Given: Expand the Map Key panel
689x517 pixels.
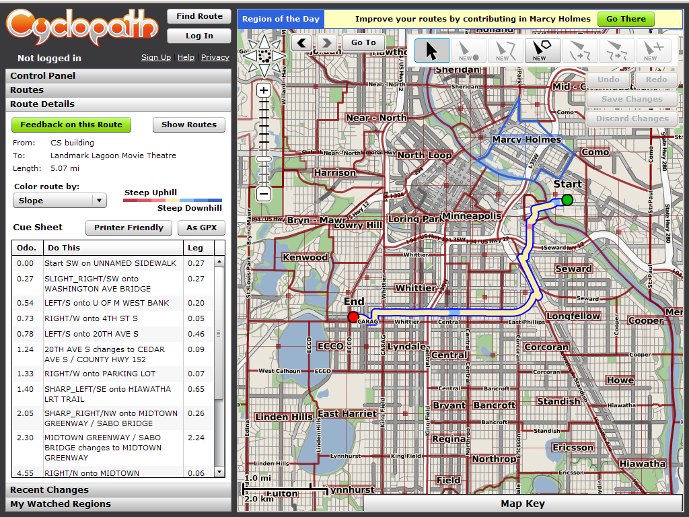Looking at the screenshot, I should coord(522,504).
